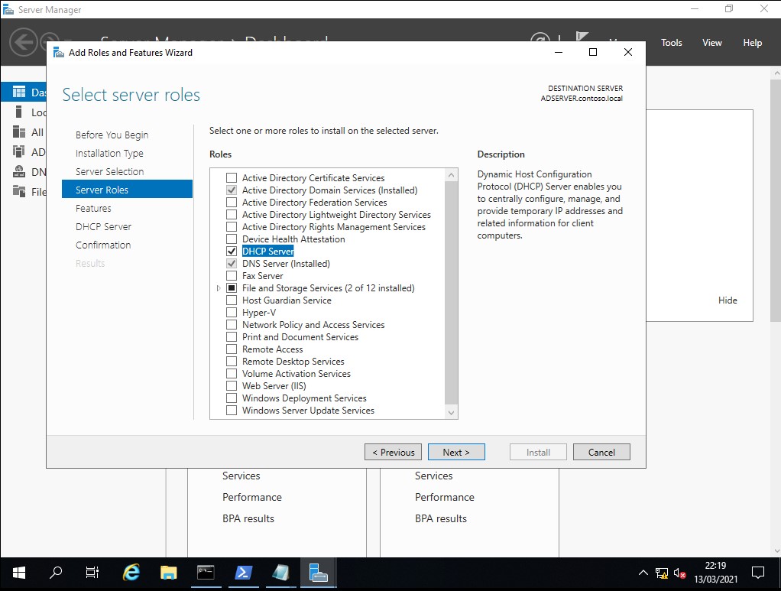Cancel the Add Roles wizard

pyautogui.click(x=601, y=452)
